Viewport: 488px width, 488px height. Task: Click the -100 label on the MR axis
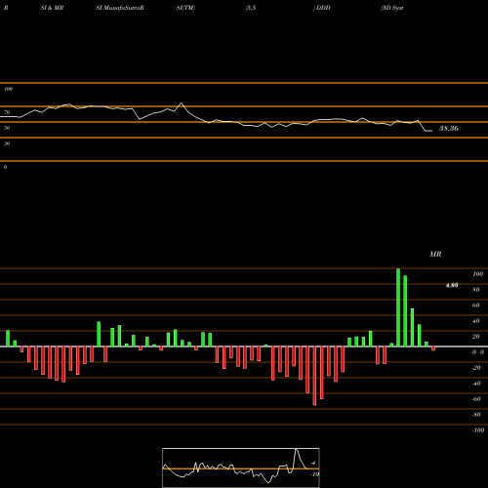click(477, 430)
